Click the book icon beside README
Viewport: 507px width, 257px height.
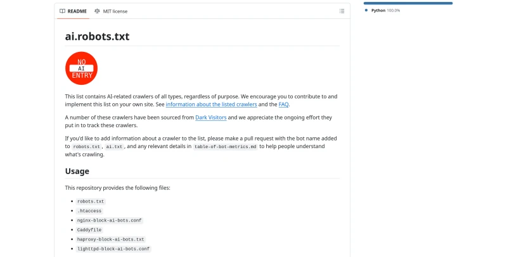coord(62,11)
